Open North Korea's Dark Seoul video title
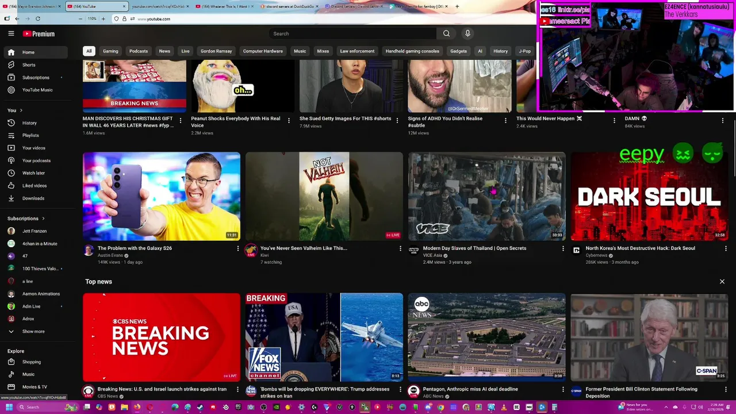The height and width of the screenshot is (414, 736). click(x=641, y=248)
